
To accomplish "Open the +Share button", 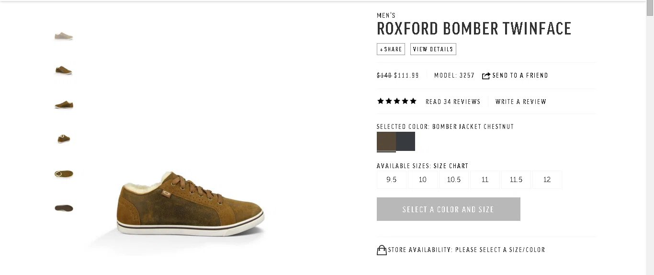I will 391,49.
